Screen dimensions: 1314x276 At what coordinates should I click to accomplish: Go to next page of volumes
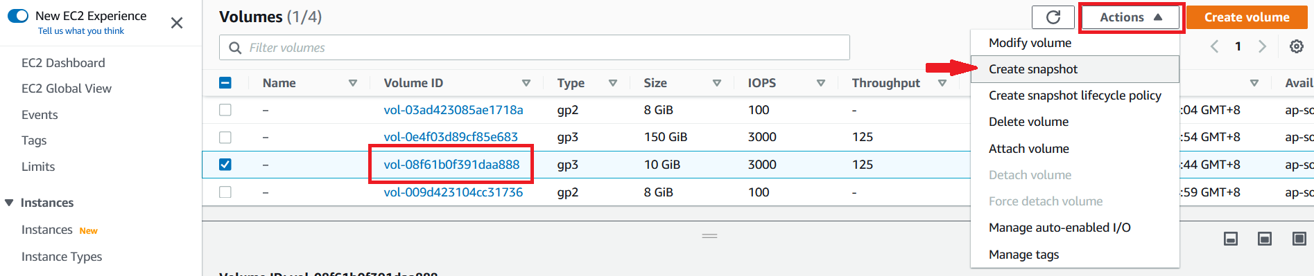[x=1262, y=46]
